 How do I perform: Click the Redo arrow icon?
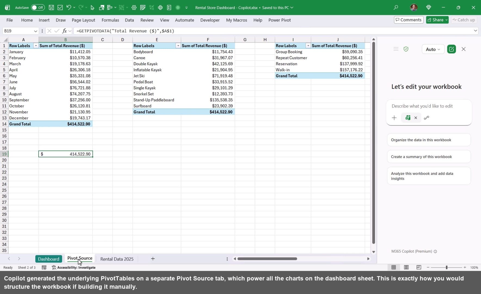pyautogui.click(x=81, y=8)
